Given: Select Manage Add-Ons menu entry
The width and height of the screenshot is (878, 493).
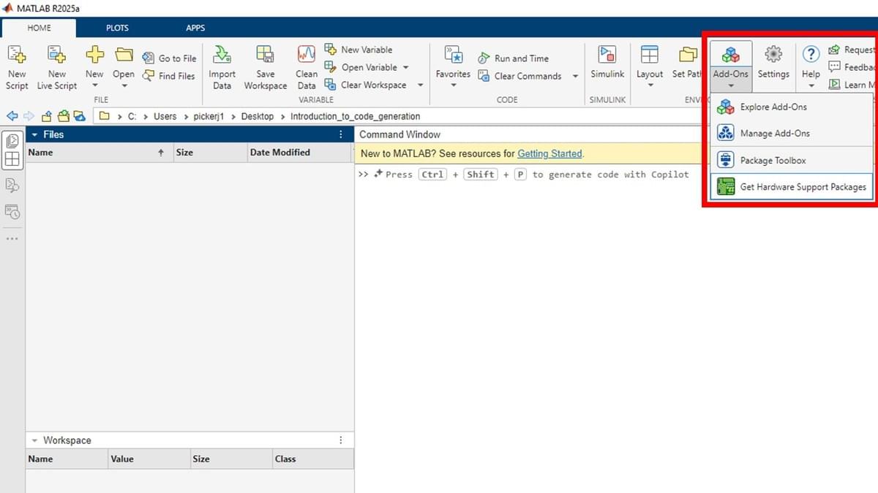Looking at the screenshot, I should [774, 134].
